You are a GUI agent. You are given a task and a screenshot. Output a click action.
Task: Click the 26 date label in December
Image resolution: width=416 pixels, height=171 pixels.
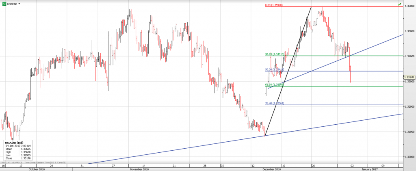(x=314, y=166)
